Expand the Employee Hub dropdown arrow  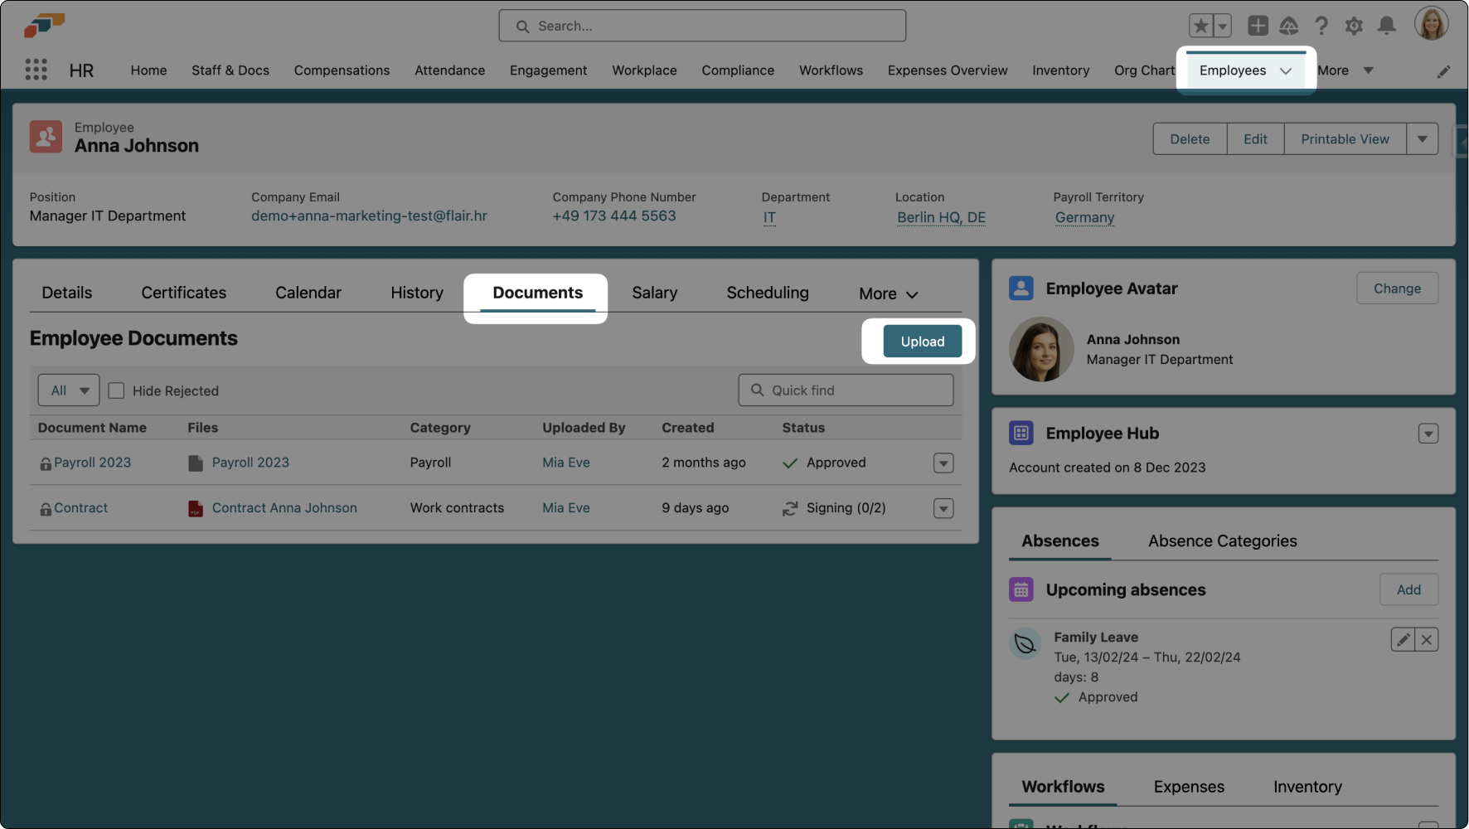[x=1428, y=434]
